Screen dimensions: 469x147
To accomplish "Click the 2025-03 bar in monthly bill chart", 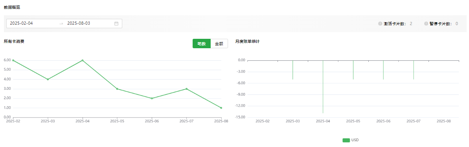I will (293, 70).
